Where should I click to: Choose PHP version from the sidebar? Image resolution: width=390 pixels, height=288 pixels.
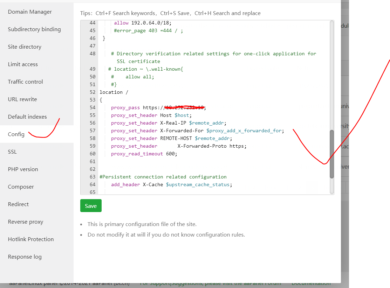[x=23, y=169]
